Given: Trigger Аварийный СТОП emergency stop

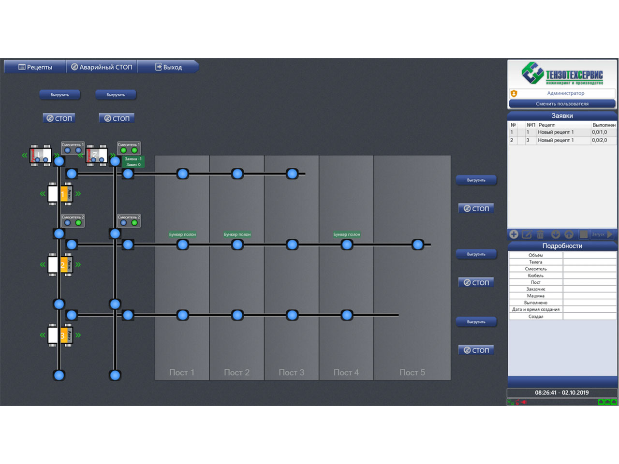Looking at the screenshot, I should [x=102, y=67].
